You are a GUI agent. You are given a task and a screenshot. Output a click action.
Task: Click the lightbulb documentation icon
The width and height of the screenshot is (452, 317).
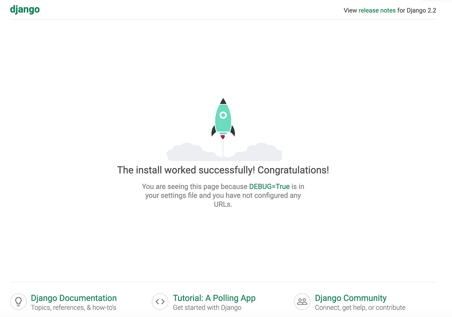[18, 301]
